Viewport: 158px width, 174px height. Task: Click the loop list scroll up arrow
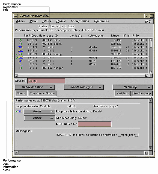[x=151, y=40]
